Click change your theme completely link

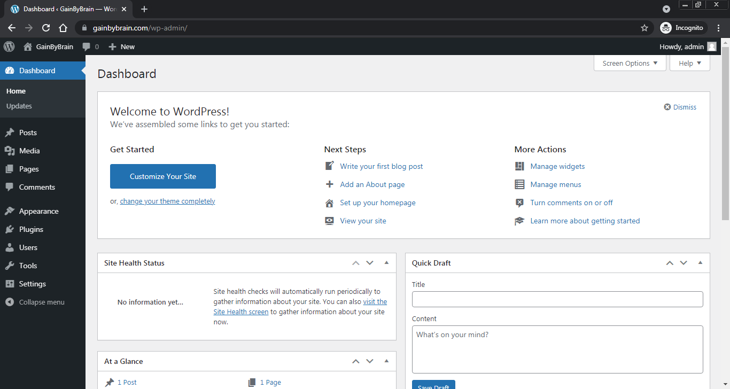[167, 201]
